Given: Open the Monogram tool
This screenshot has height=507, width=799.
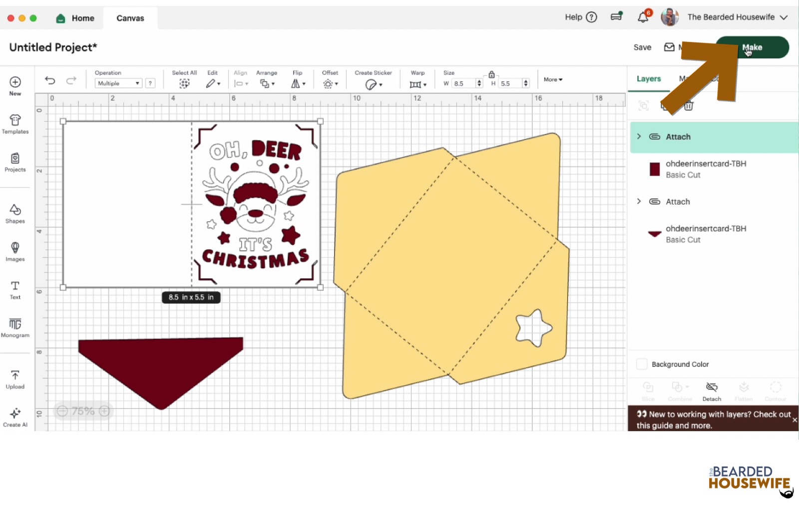Looking at the screenshot, I should coord(15,327).
